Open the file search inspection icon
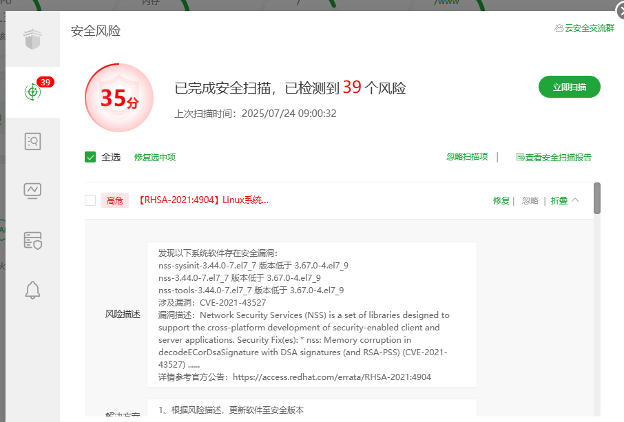The width and height of the screenshot is (624, 422). pyautogui.click(x=32, y=142)
